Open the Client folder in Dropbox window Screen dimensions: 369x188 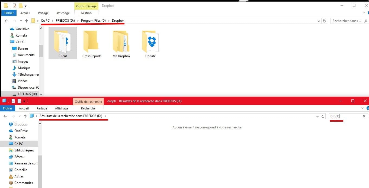click(x=63, y=43)
